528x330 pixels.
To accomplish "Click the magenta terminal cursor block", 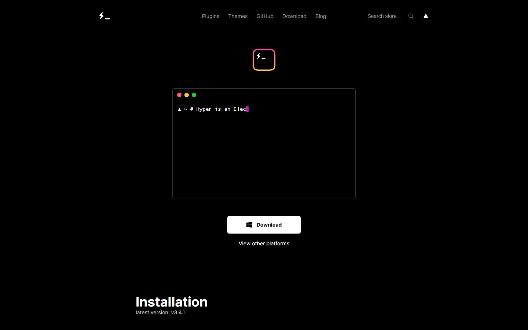I will (247, 109).
